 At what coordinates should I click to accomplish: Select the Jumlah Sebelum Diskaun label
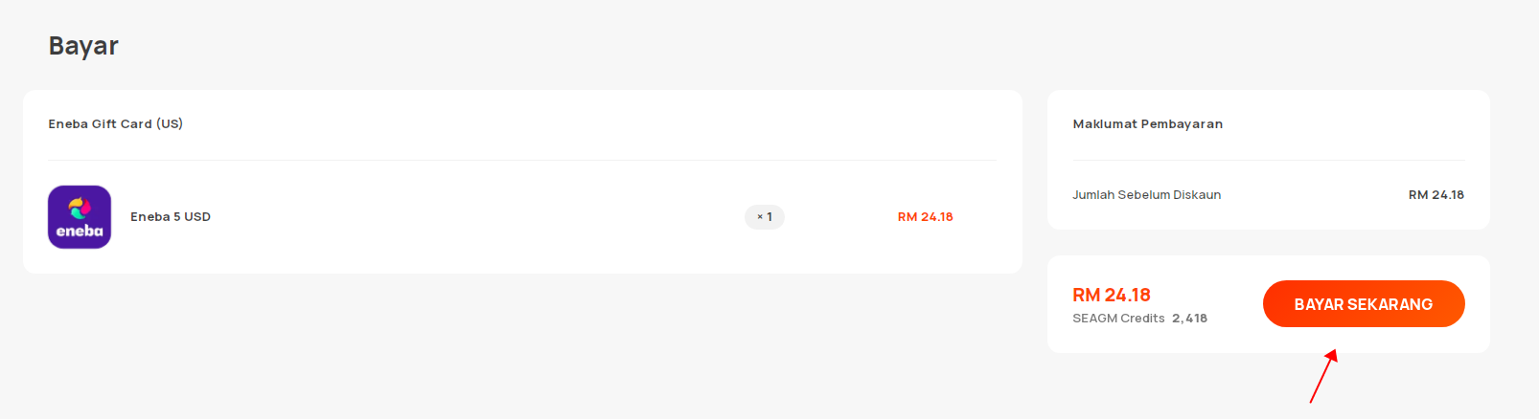click(x=1146, y=195)
